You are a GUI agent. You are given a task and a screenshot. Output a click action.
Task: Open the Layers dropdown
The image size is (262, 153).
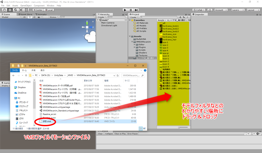(238, 10)
